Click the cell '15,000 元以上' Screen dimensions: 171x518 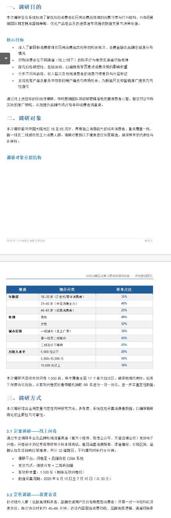coord(51,365)
